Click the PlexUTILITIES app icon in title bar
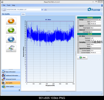The width and height of the screenshot is (104, 100). point(2,2)
